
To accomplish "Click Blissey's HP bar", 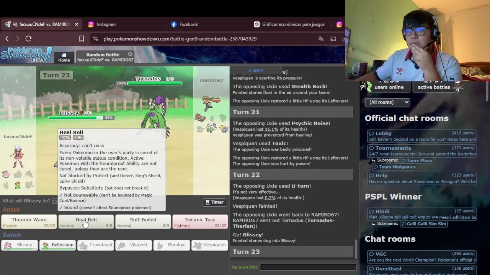I will click(76, 118).
